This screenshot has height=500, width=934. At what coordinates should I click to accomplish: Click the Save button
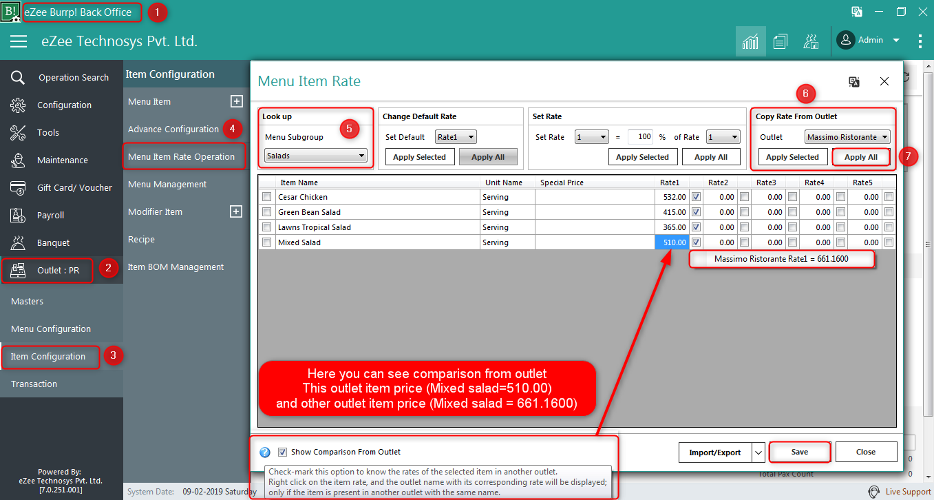800,452
